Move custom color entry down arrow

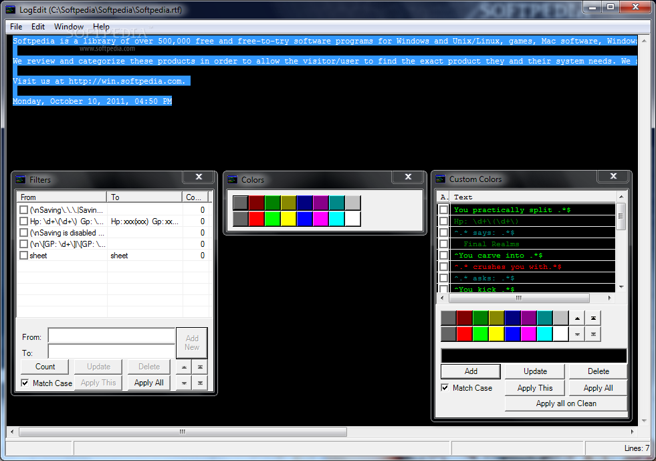coord(577,334)
